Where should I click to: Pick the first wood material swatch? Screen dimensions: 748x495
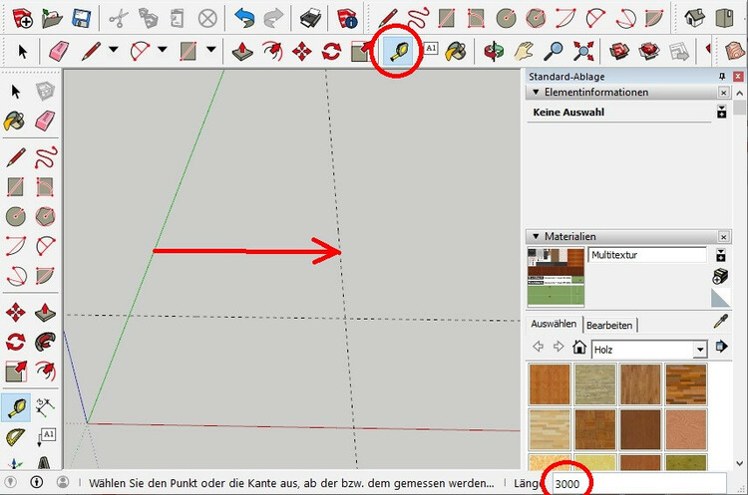point(550,384)
